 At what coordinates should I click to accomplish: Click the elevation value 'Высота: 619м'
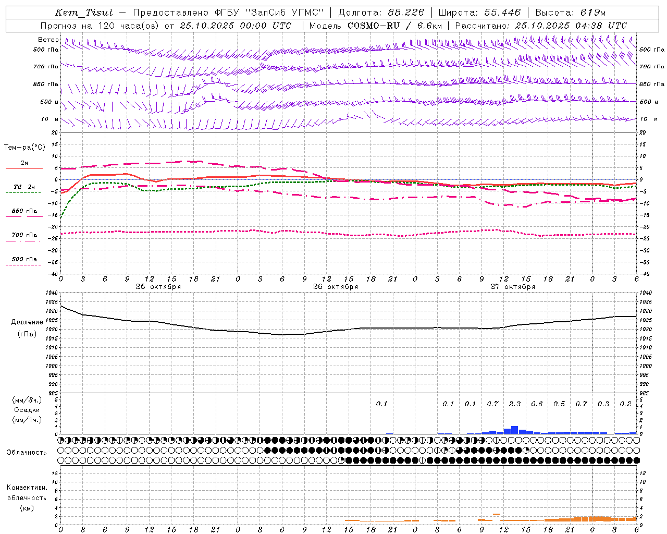pyautogui.click(x=571, y=13)
